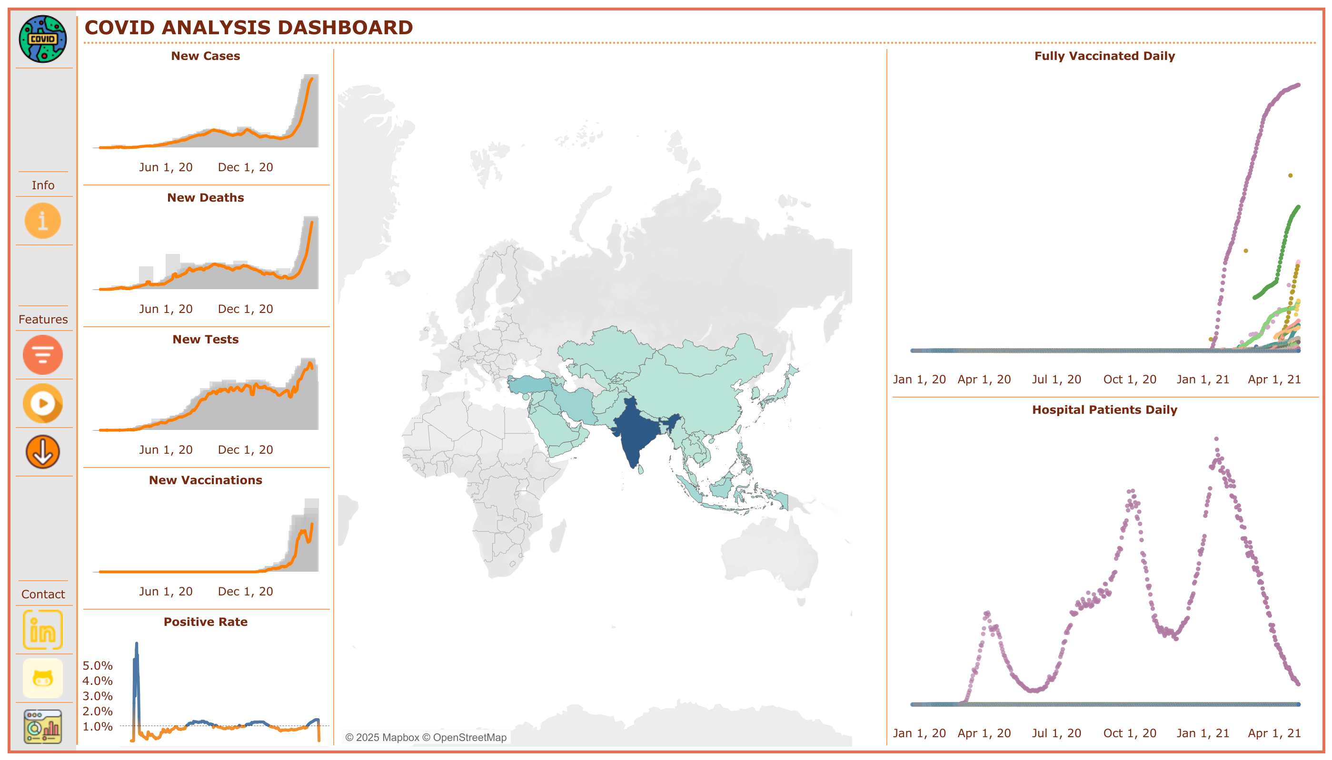Click Jan 1, 21 on Hospital Patients axis

1203,733
